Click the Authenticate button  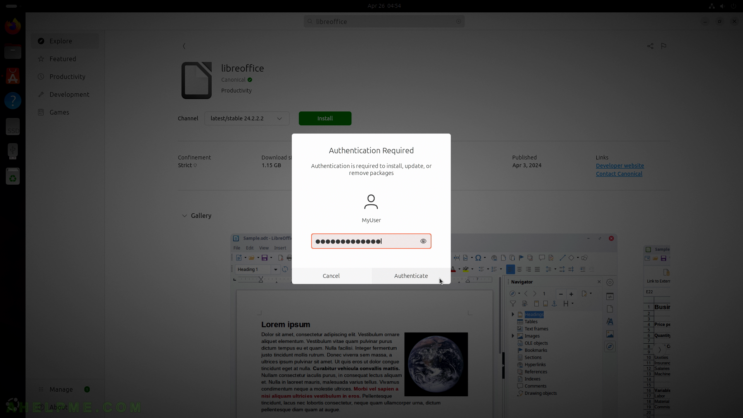411,276
